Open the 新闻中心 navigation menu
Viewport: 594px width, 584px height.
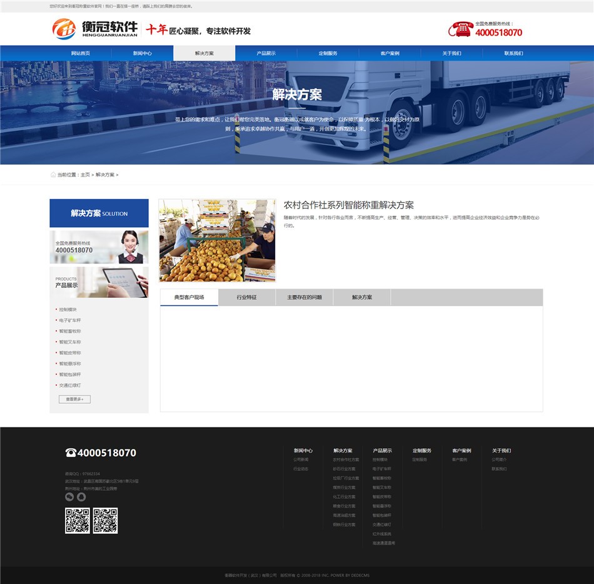tap(143, 53)
